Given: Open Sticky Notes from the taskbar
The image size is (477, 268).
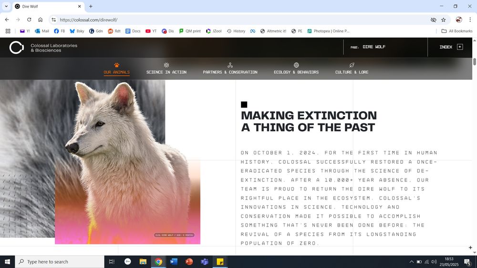Looking at the screenshot, I should point(220,262).
